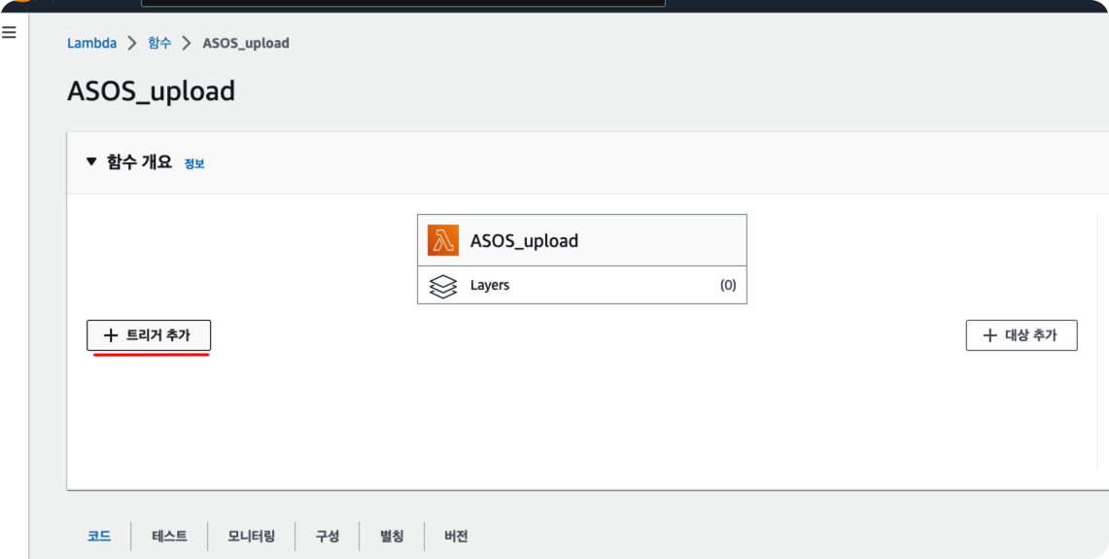Open the 구성 tab

[x=328, y=537]
